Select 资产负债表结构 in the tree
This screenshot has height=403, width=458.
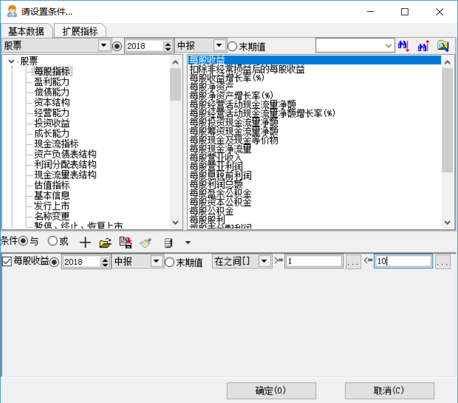point(65,154)
